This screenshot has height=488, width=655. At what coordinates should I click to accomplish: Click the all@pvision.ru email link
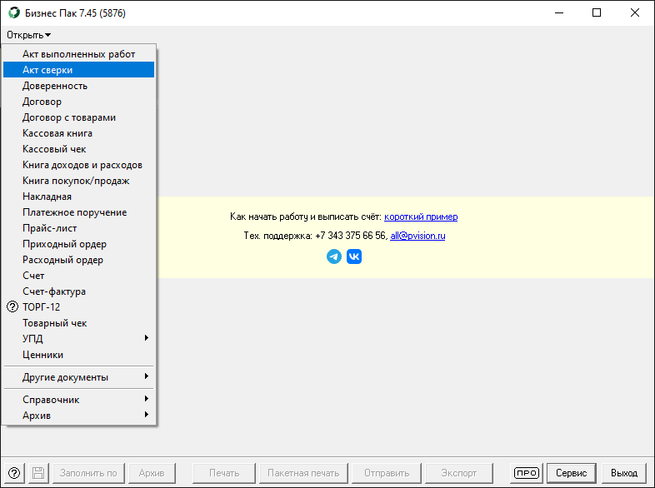[x=417, y=236]
